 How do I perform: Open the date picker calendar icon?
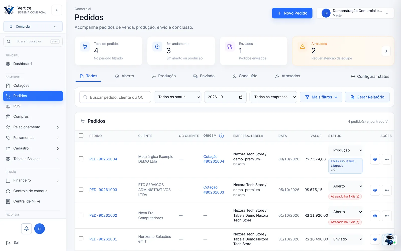[x=241, y=97]
